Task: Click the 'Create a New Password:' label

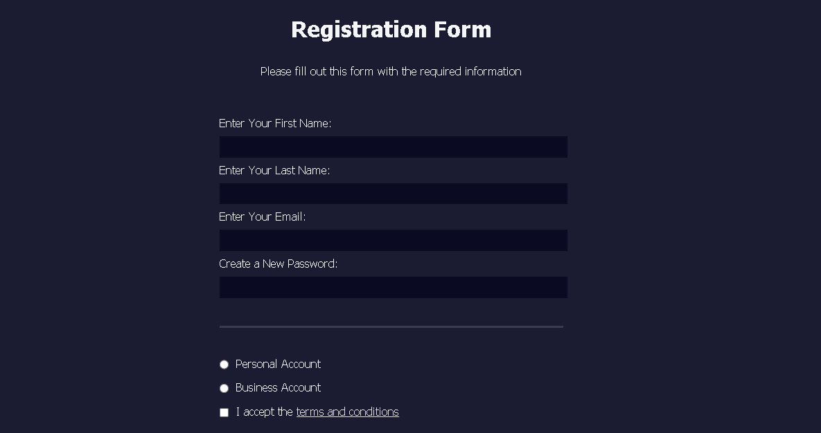Action: click(x=278, y=264)
